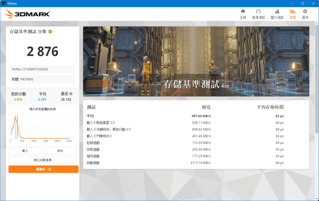Click the large score 2 876
319x201 pixels.
(x=42, y=51)
